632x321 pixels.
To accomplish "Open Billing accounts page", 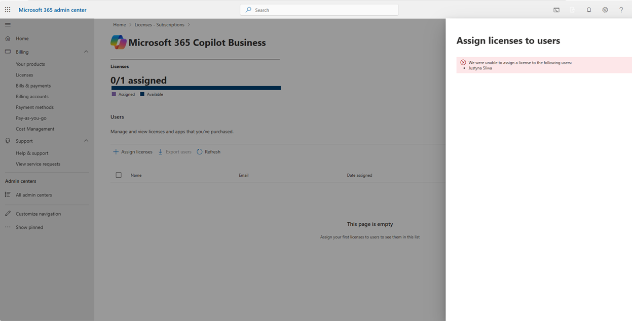I will click(x=32, y=97).
